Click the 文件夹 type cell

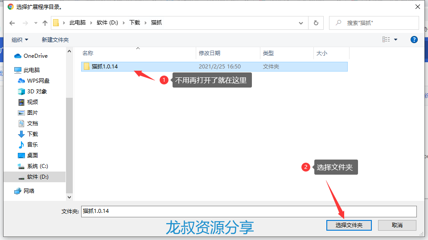pyautogui.click(x=271, y=67)
